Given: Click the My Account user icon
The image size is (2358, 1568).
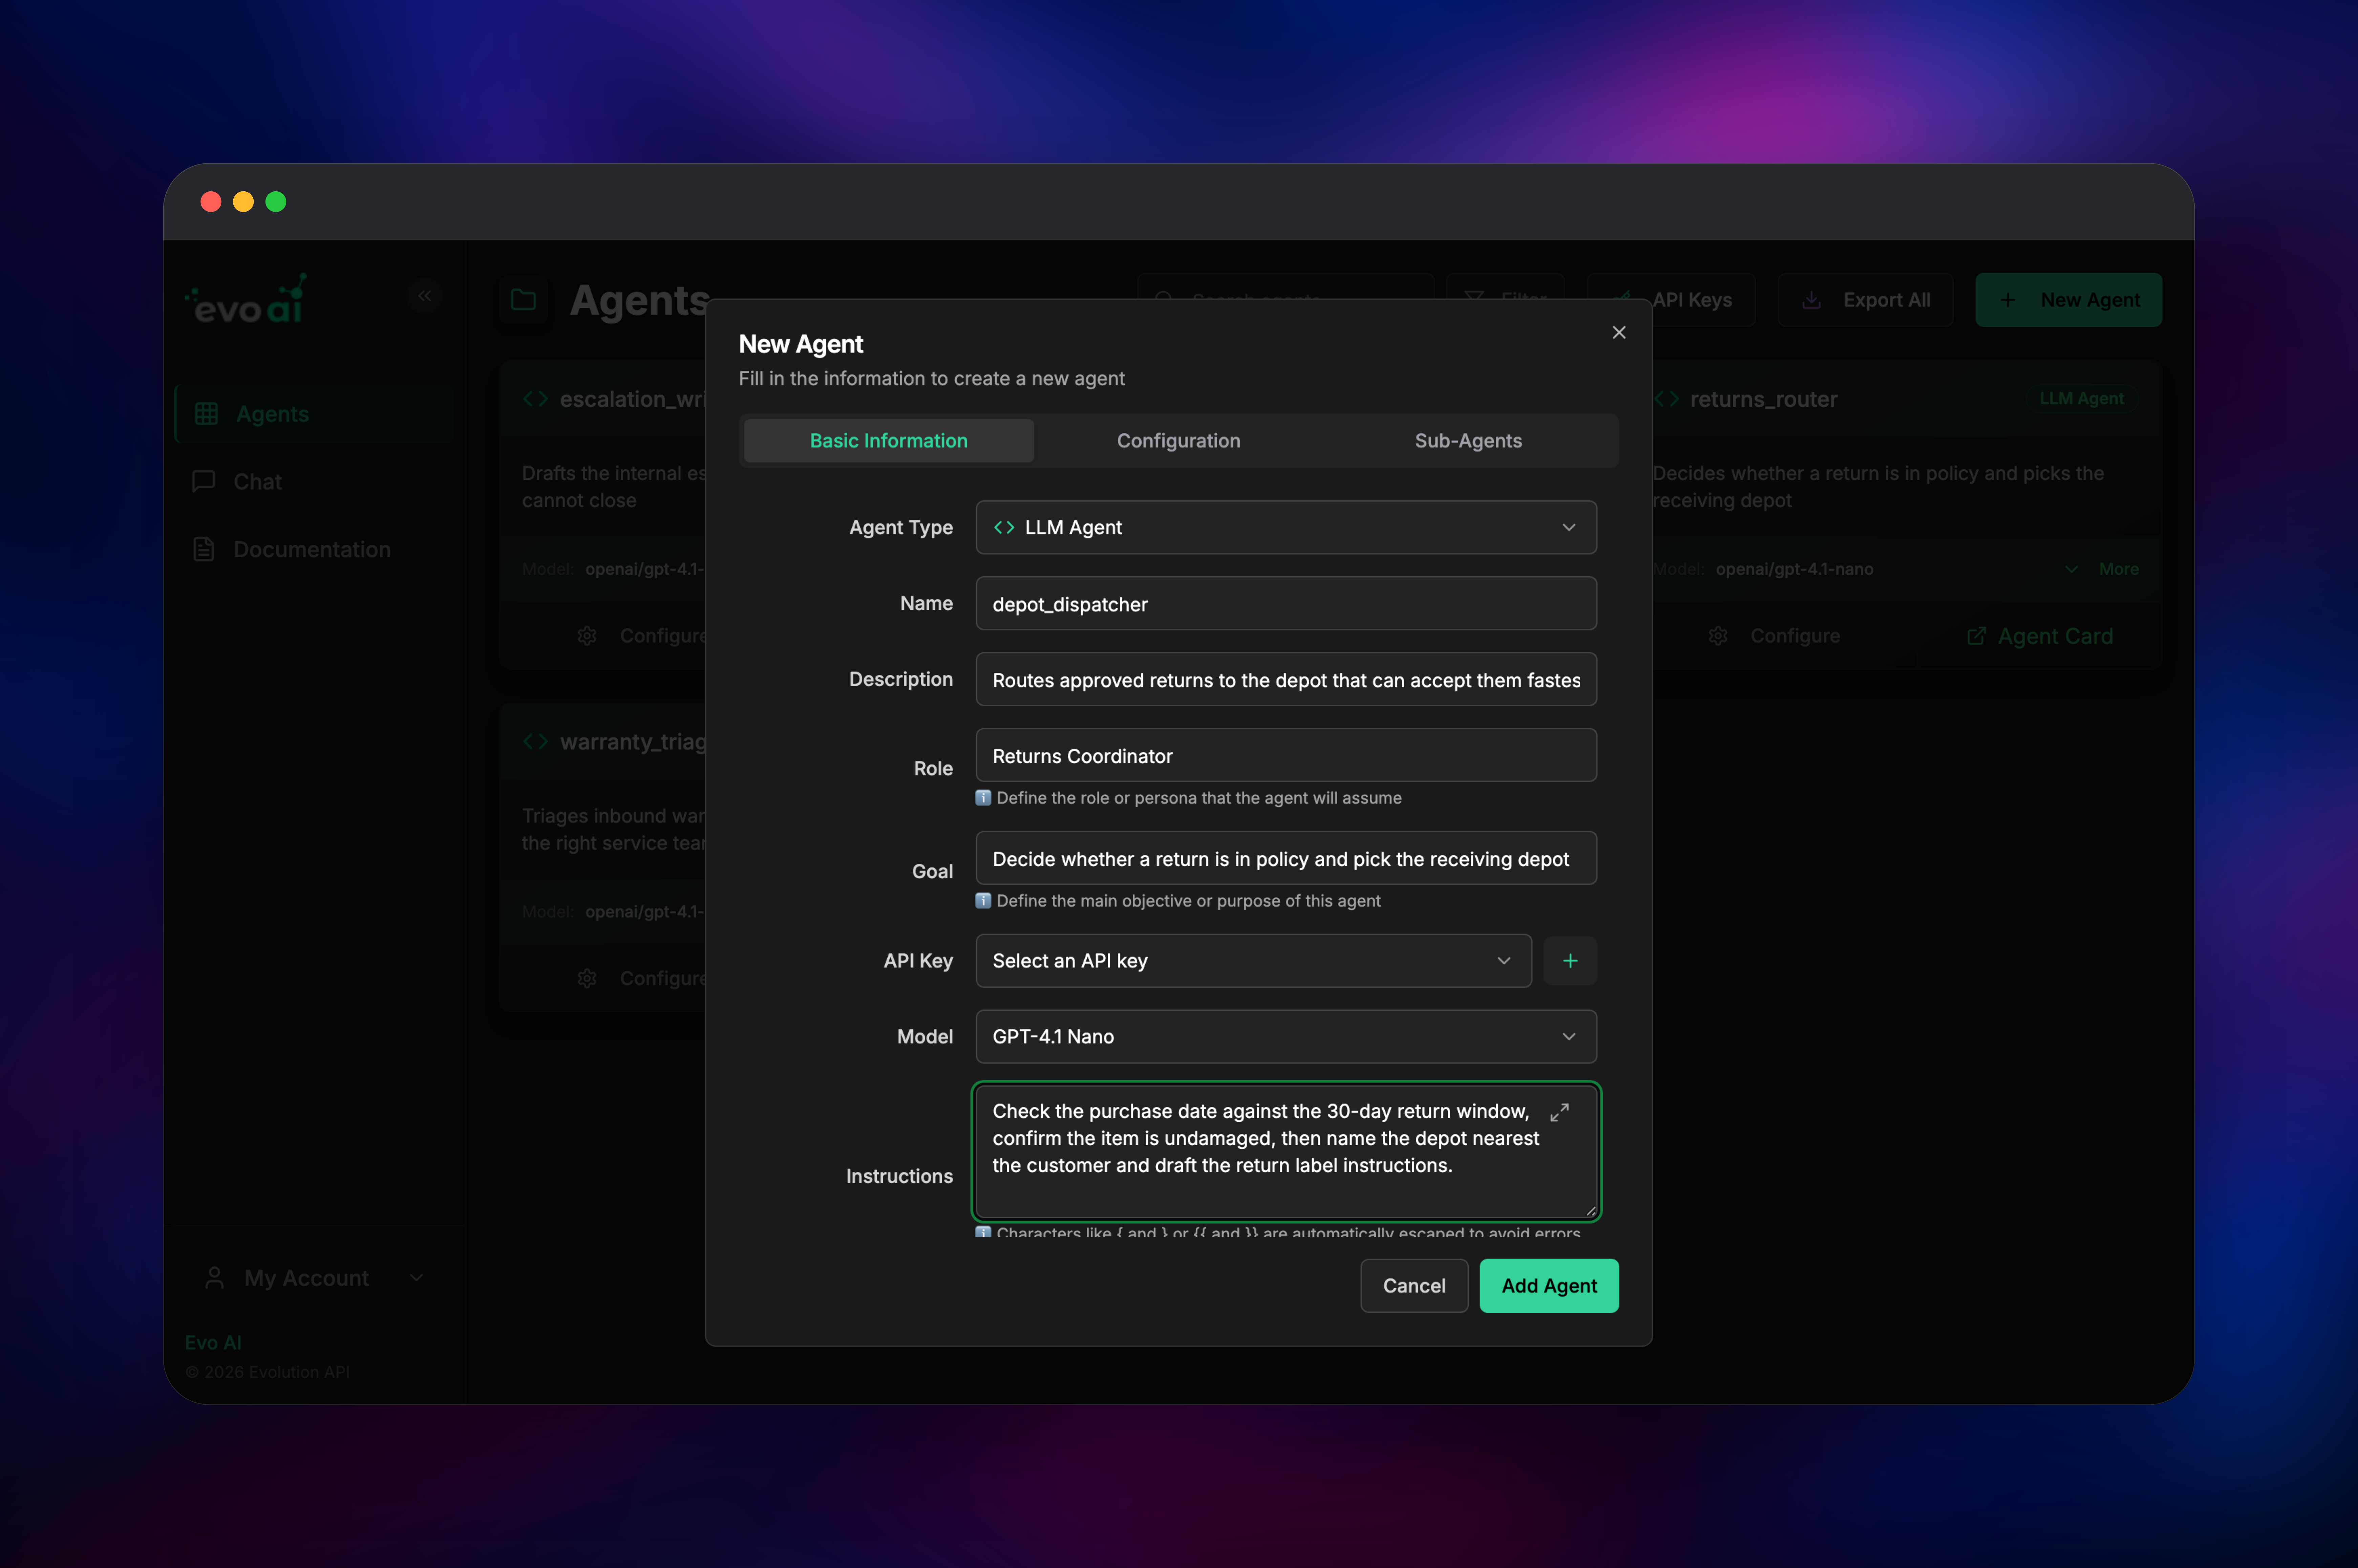Looking at the screenshot, I should 214,1278.
